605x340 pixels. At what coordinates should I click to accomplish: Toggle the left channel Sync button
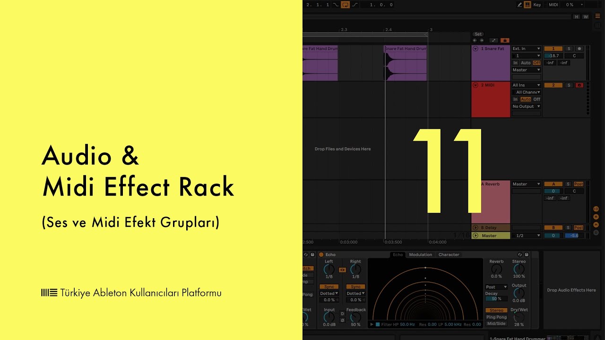[x=329, y=287]
